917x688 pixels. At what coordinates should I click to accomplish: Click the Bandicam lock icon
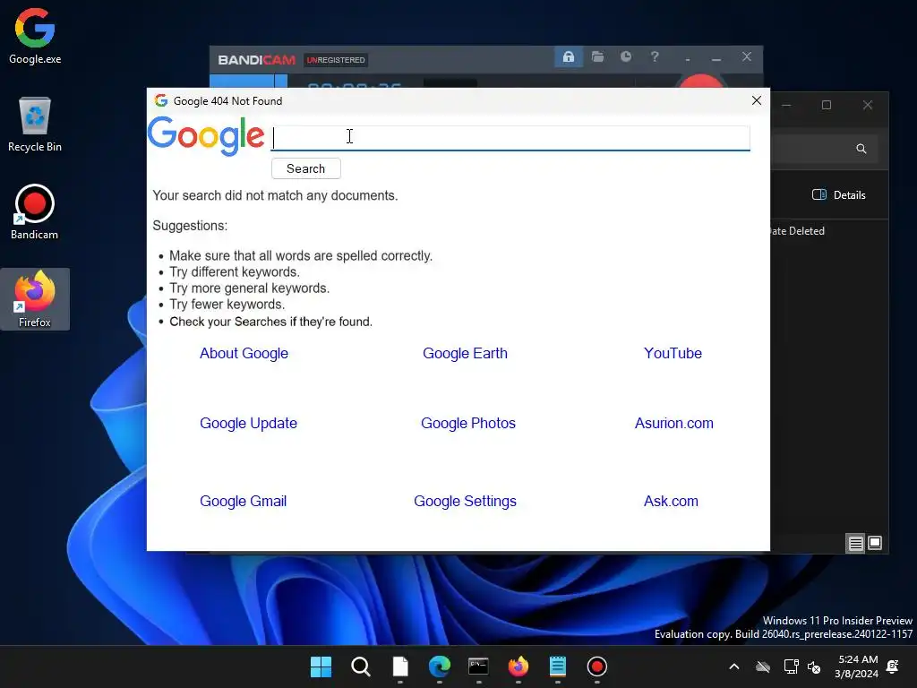click(568, 56)
